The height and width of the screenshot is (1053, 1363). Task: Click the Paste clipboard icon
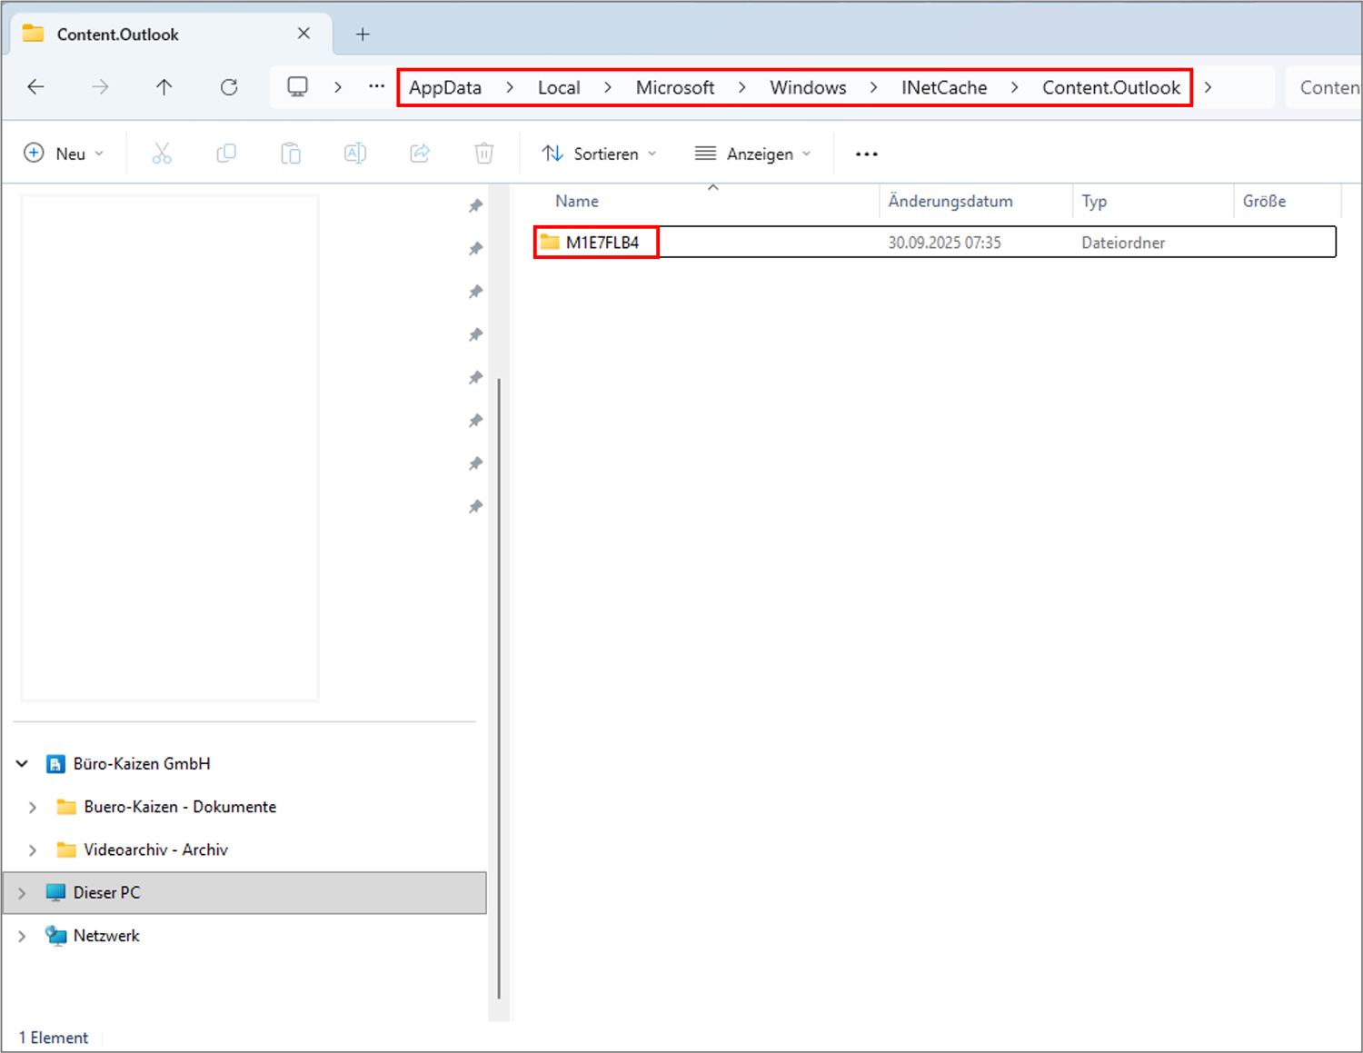291,154
